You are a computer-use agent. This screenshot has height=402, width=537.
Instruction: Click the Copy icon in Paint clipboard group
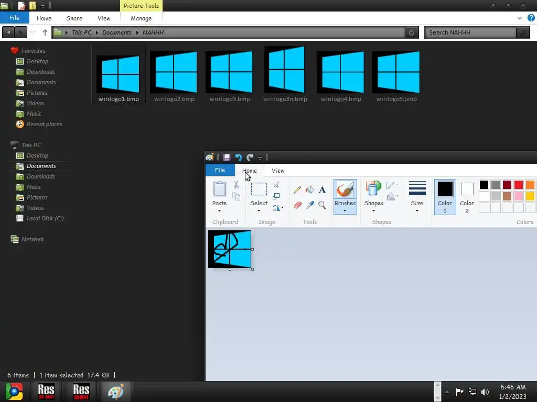(x=236, y=196)
